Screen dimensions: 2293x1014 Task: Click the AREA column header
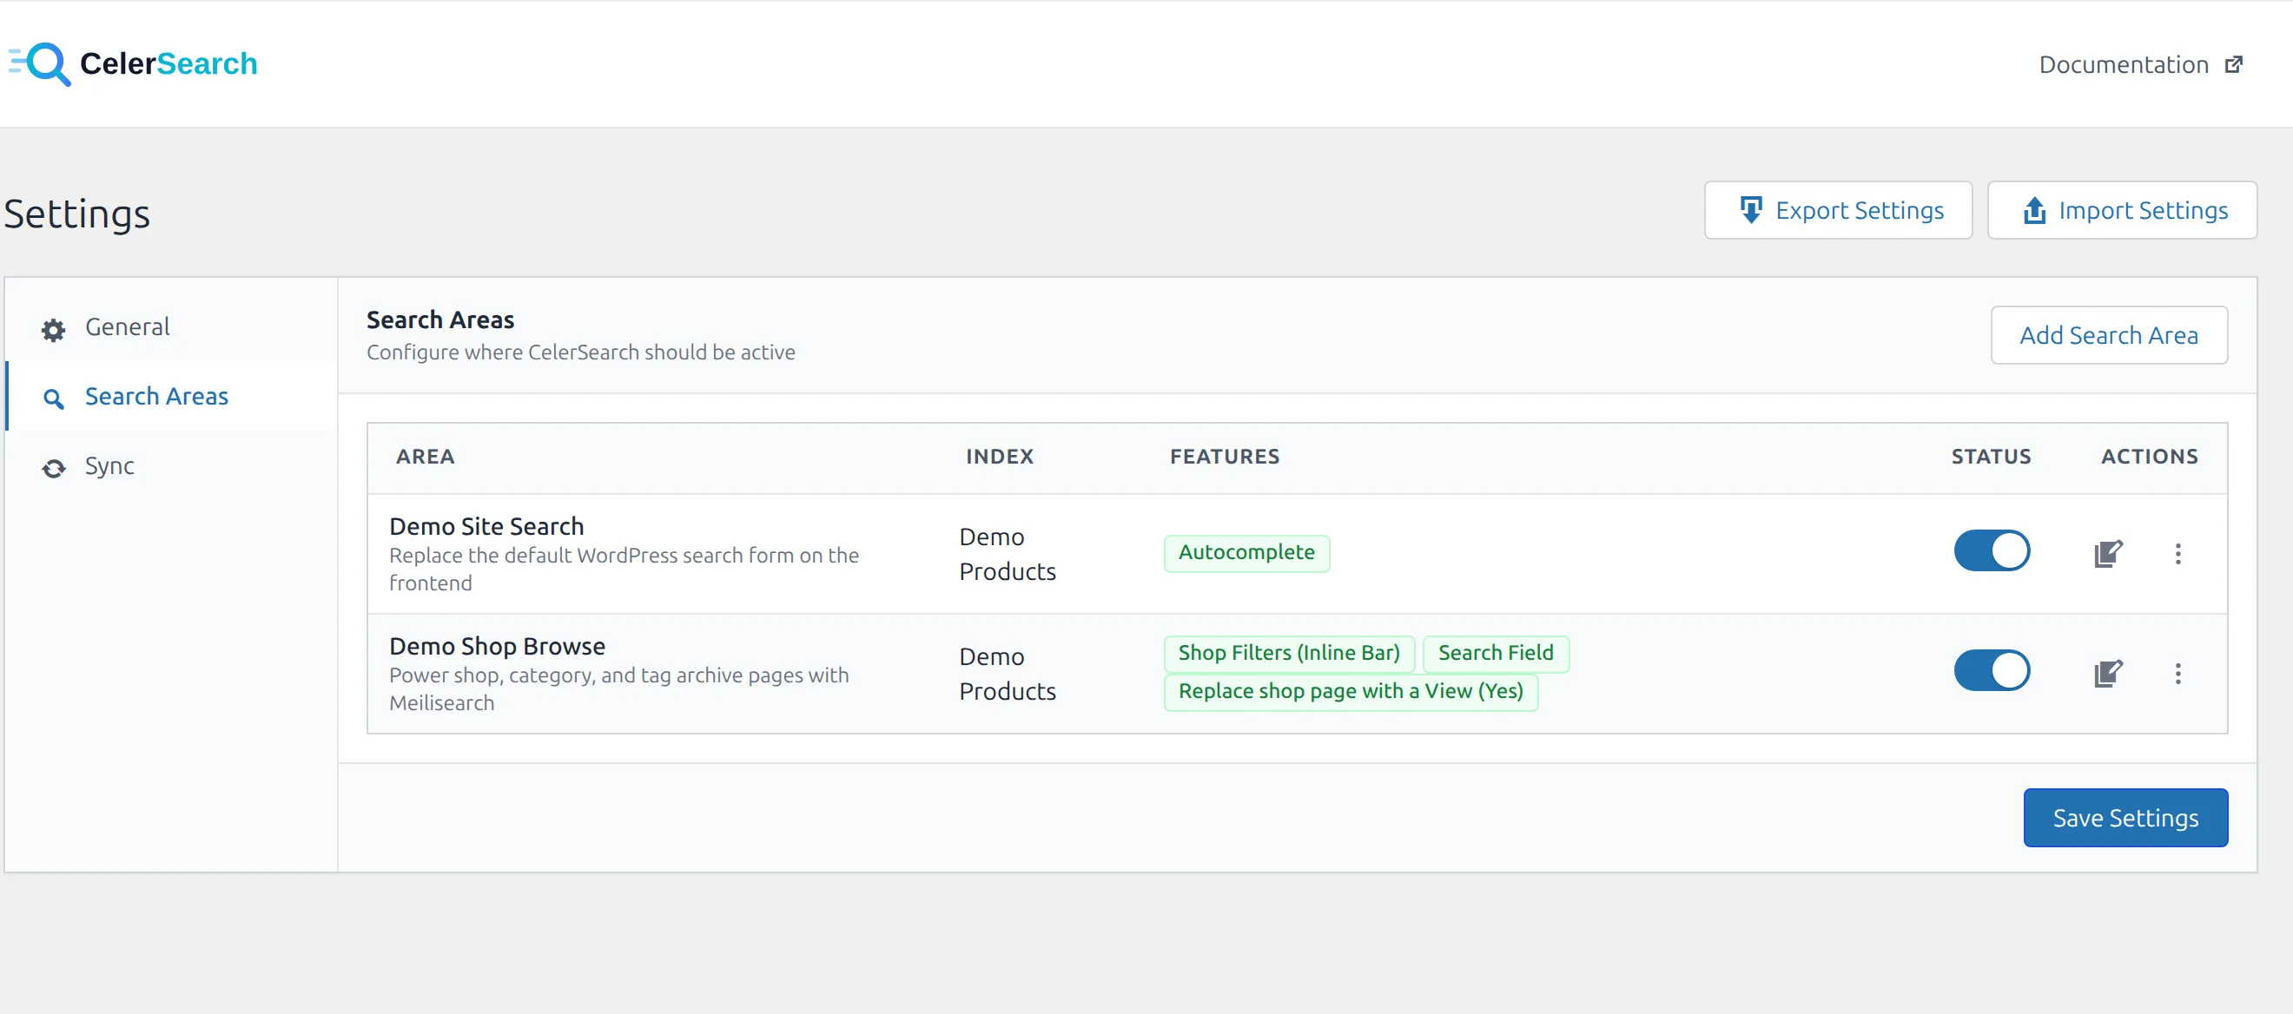click(x=426, y=457)
